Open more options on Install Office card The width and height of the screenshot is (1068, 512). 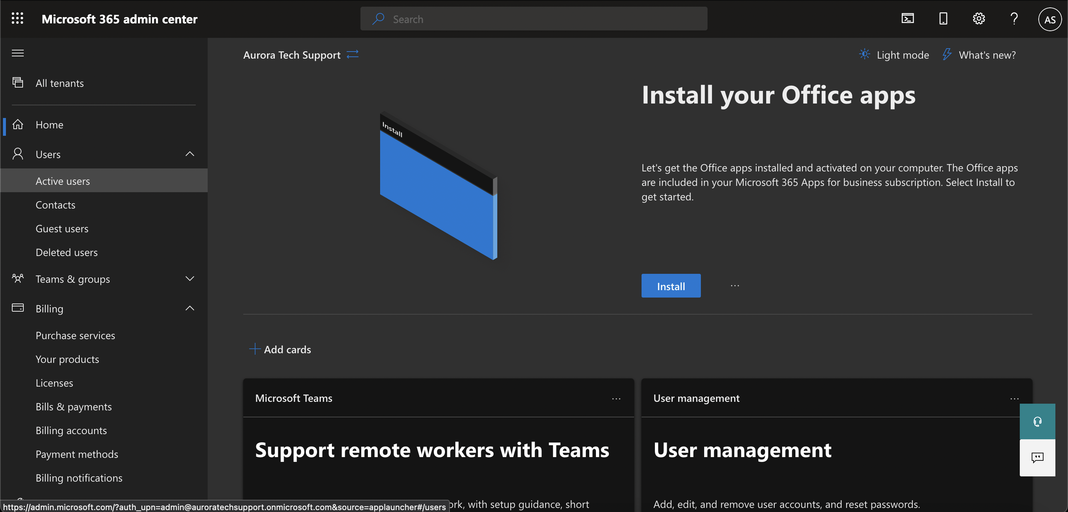point(735,285)
